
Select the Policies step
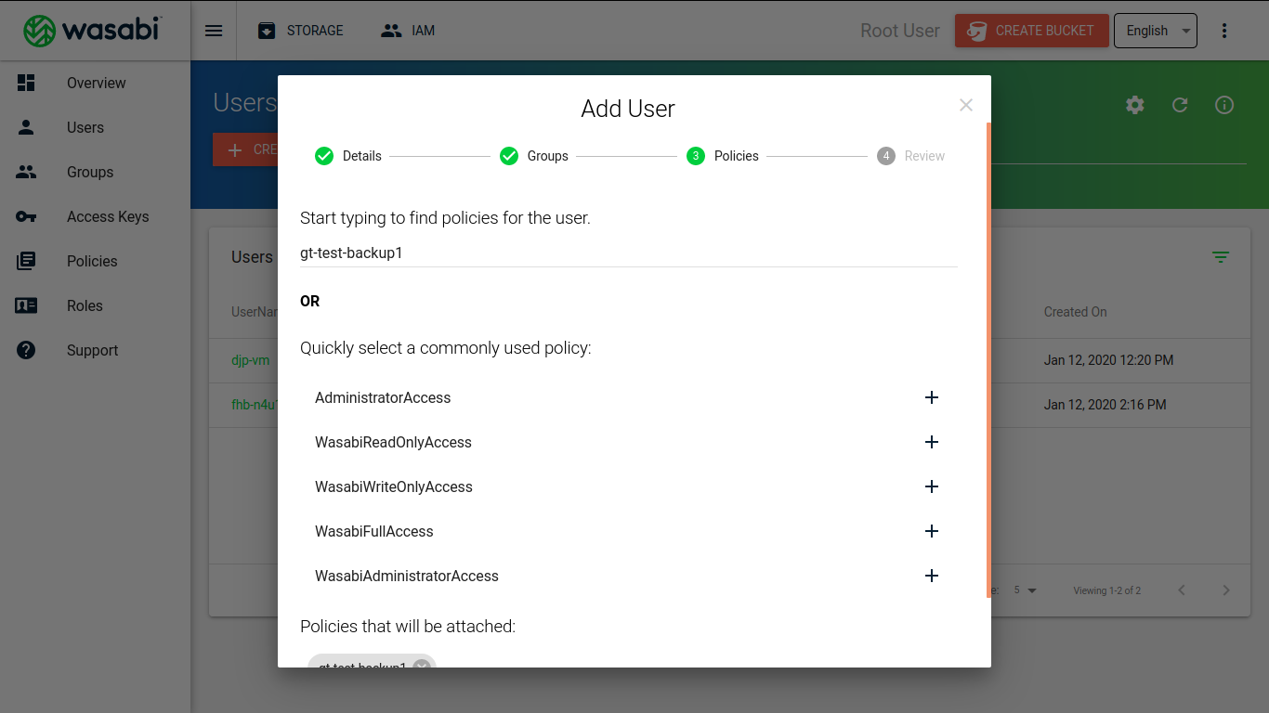click(723, 156)
